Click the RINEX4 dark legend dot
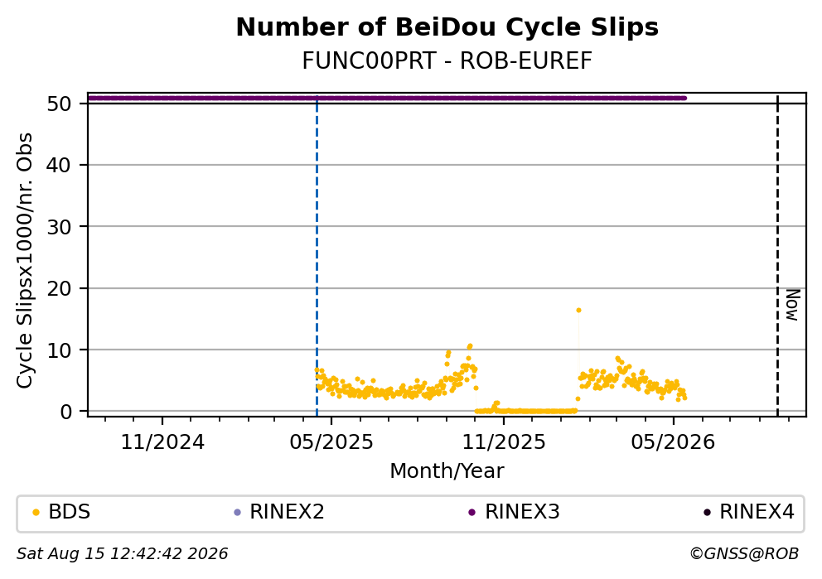822x579 pixels. click(707, 513)
